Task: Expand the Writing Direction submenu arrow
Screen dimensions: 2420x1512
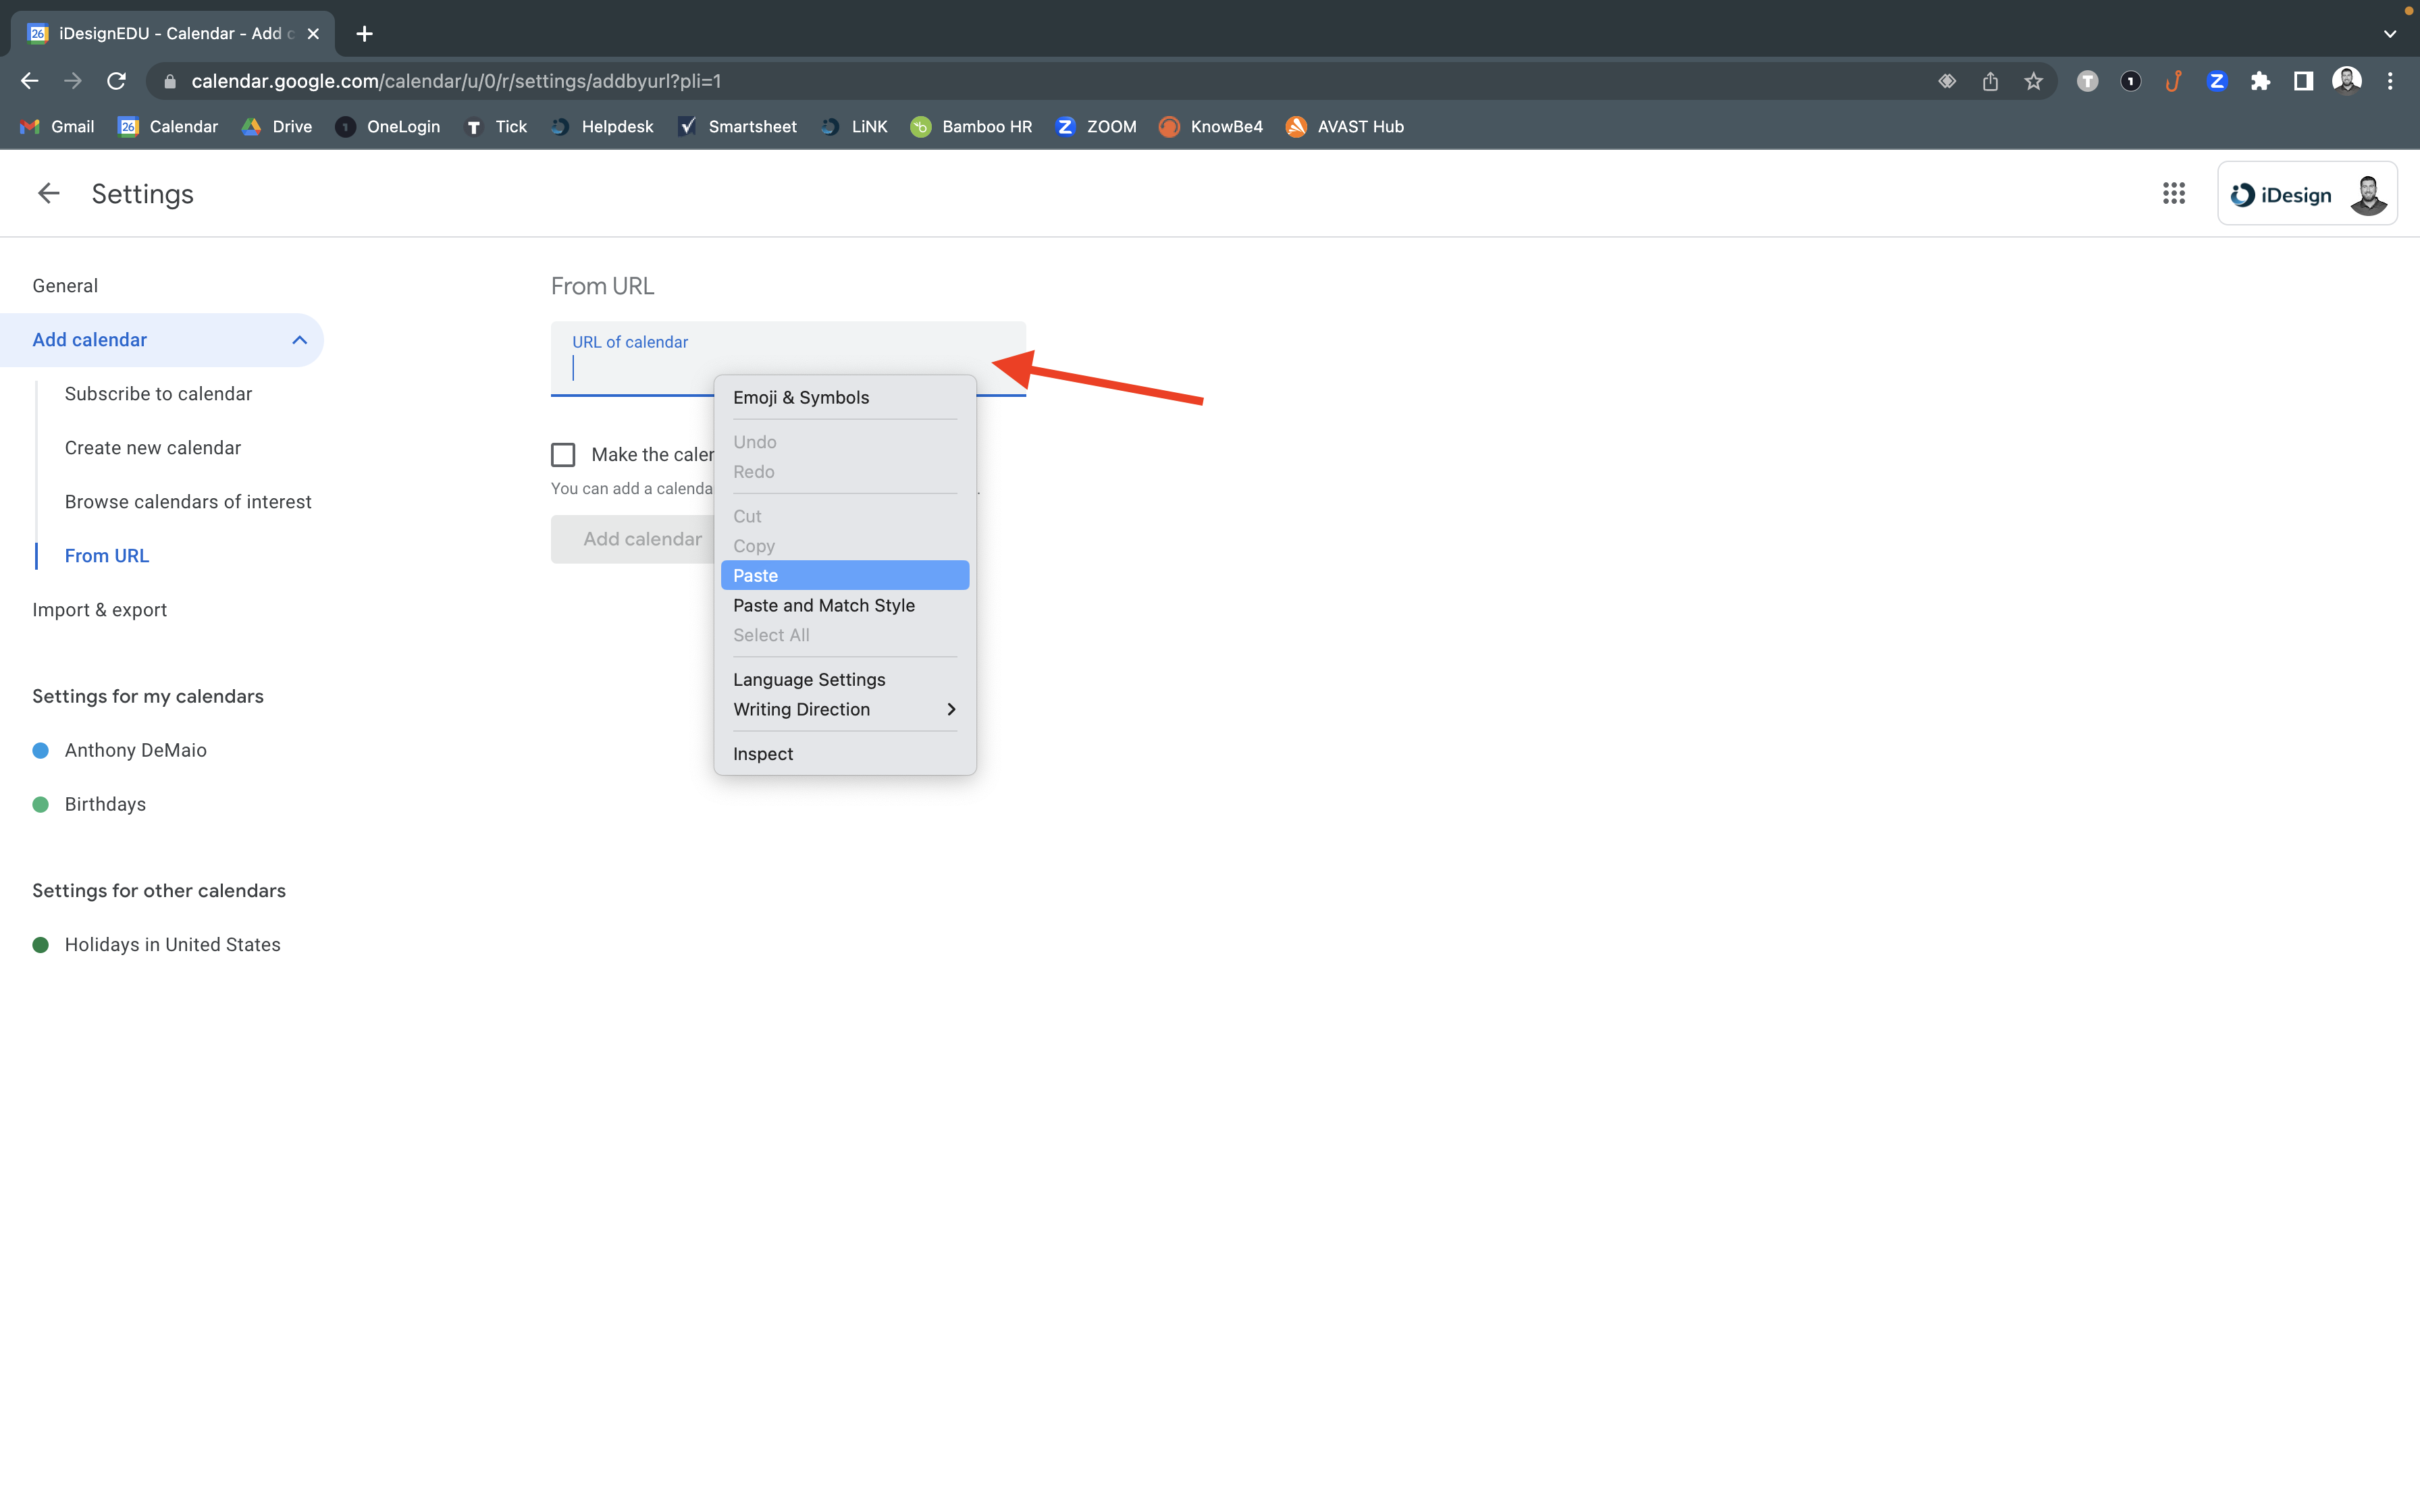Action: click(x=951, y=709)
